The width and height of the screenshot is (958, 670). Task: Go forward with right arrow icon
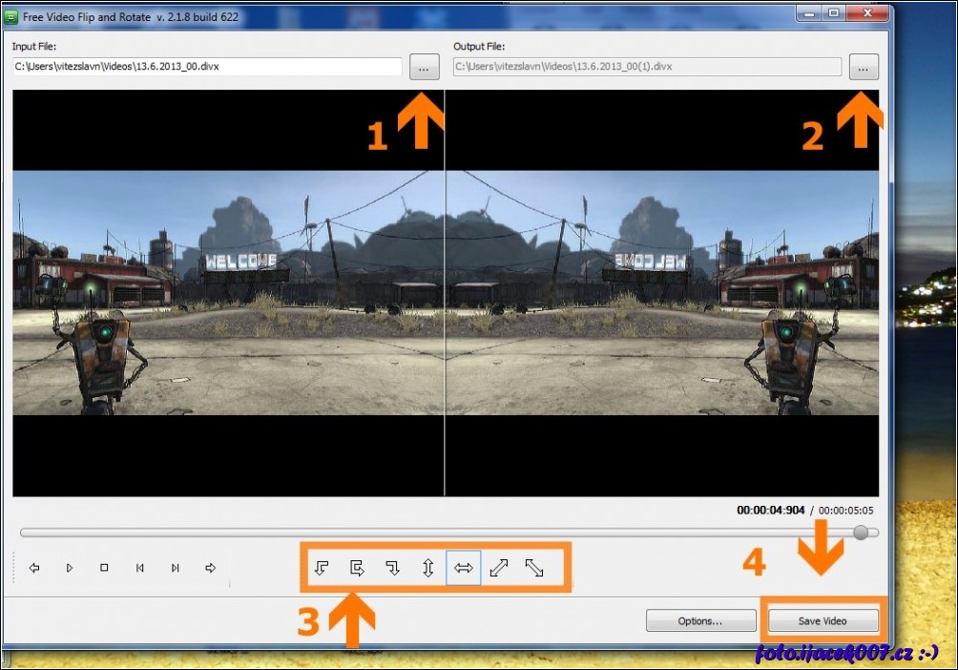211,568
